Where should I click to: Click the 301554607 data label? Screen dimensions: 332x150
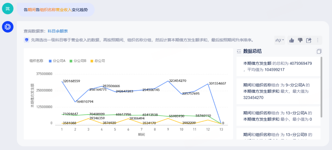tap(217, 83)
